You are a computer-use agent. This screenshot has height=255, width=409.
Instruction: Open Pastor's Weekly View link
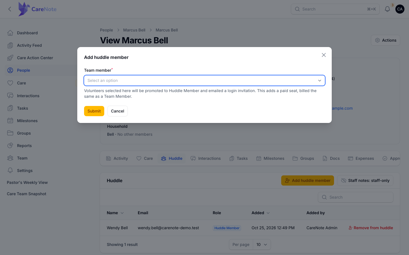27,182
